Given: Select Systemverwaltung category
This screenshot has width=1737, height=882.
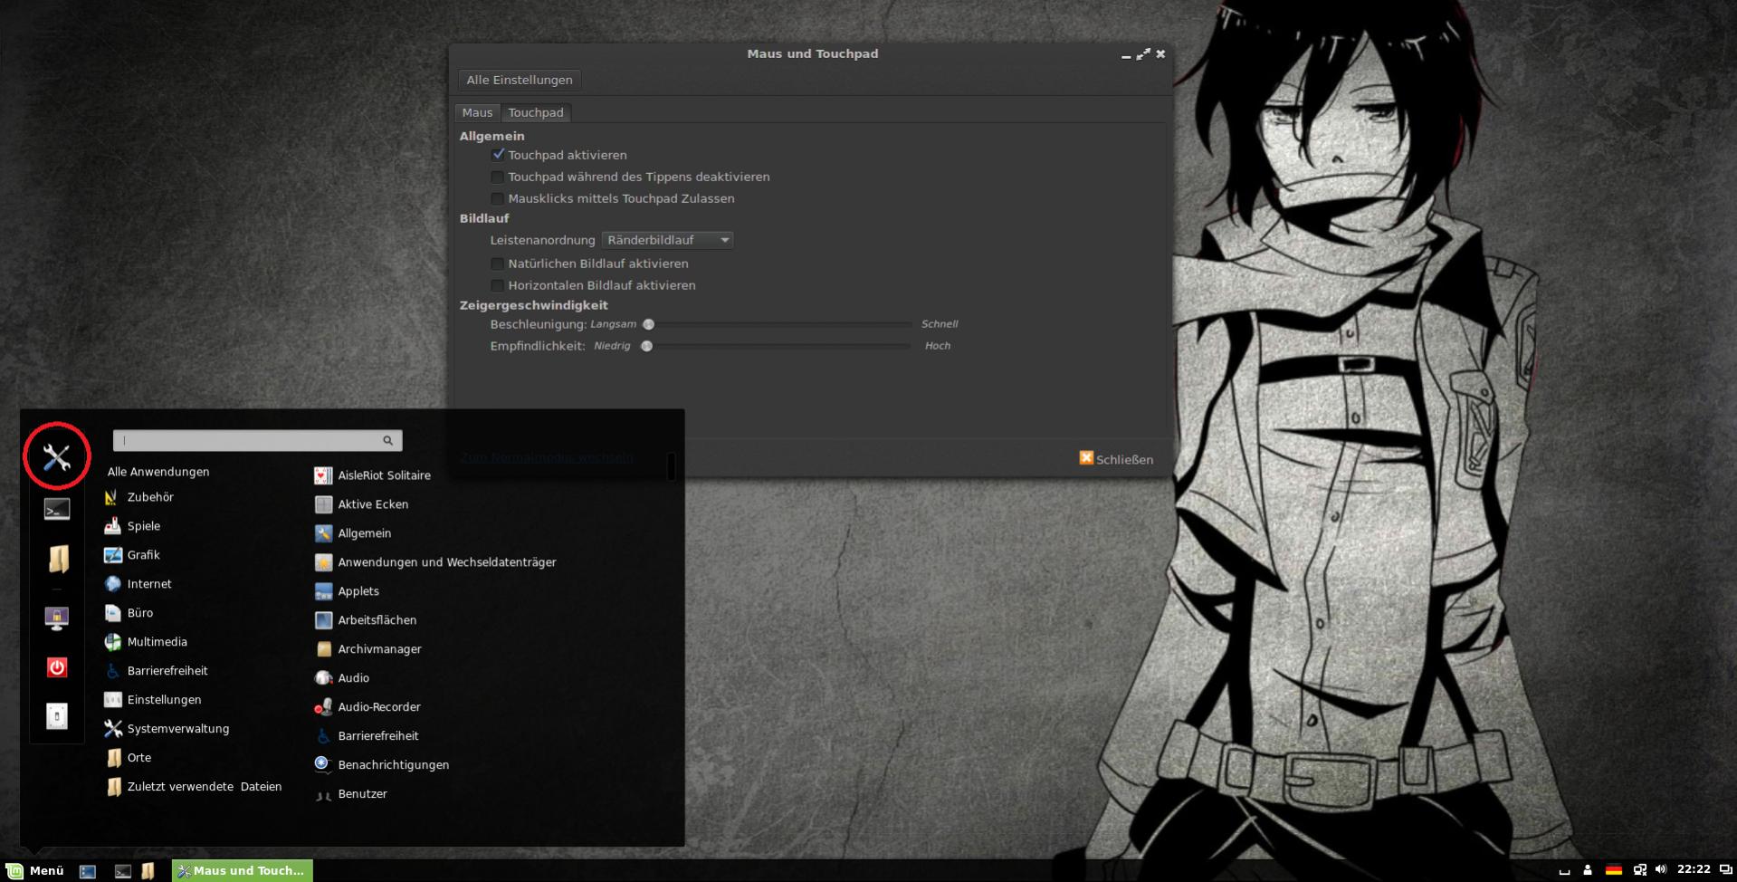Looking at the screenshot, I should [x=167, y=729].
